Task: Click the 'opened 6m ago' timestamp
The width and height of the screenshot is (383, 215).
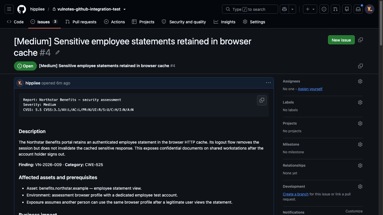Action: point(56,83)
